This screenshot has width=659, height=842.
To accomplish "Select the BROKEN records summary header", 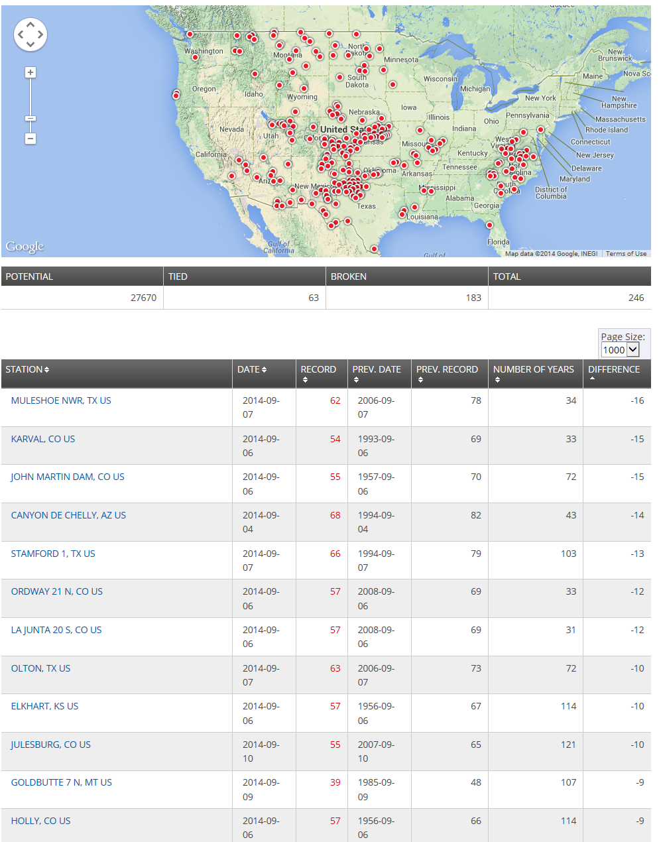I will click(x=349, y=276).
